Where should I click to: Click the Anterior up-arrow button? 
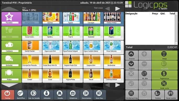(x=132, y=55)
